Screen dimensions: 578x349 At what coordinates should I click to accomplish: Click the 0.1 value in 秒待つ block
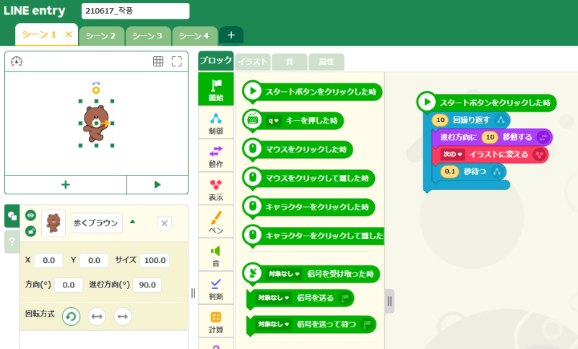pyautogui.click(x=449, y=171)
